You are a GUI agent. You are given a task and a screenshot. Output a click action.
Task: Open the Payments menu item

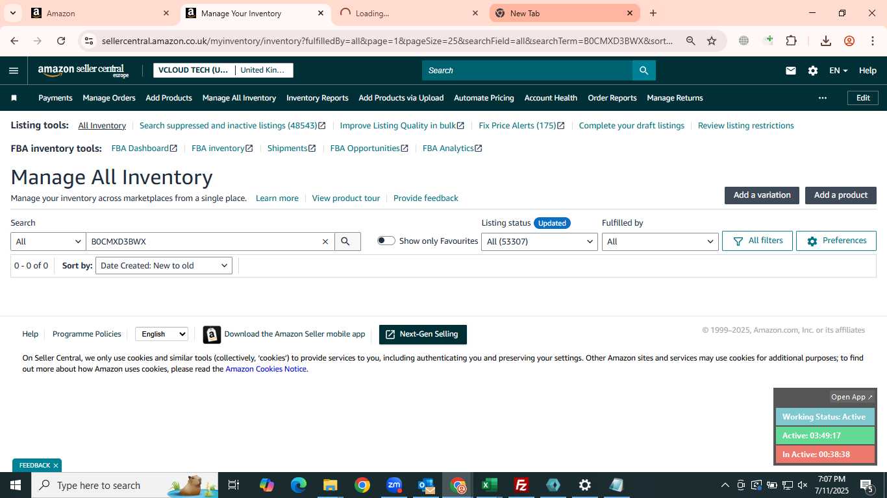tap(55, 98)
